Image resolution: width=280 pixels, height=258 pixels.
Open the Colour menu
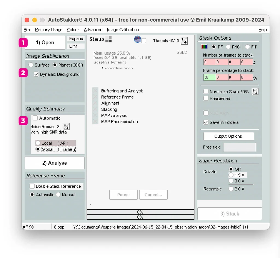click(73, 30)
